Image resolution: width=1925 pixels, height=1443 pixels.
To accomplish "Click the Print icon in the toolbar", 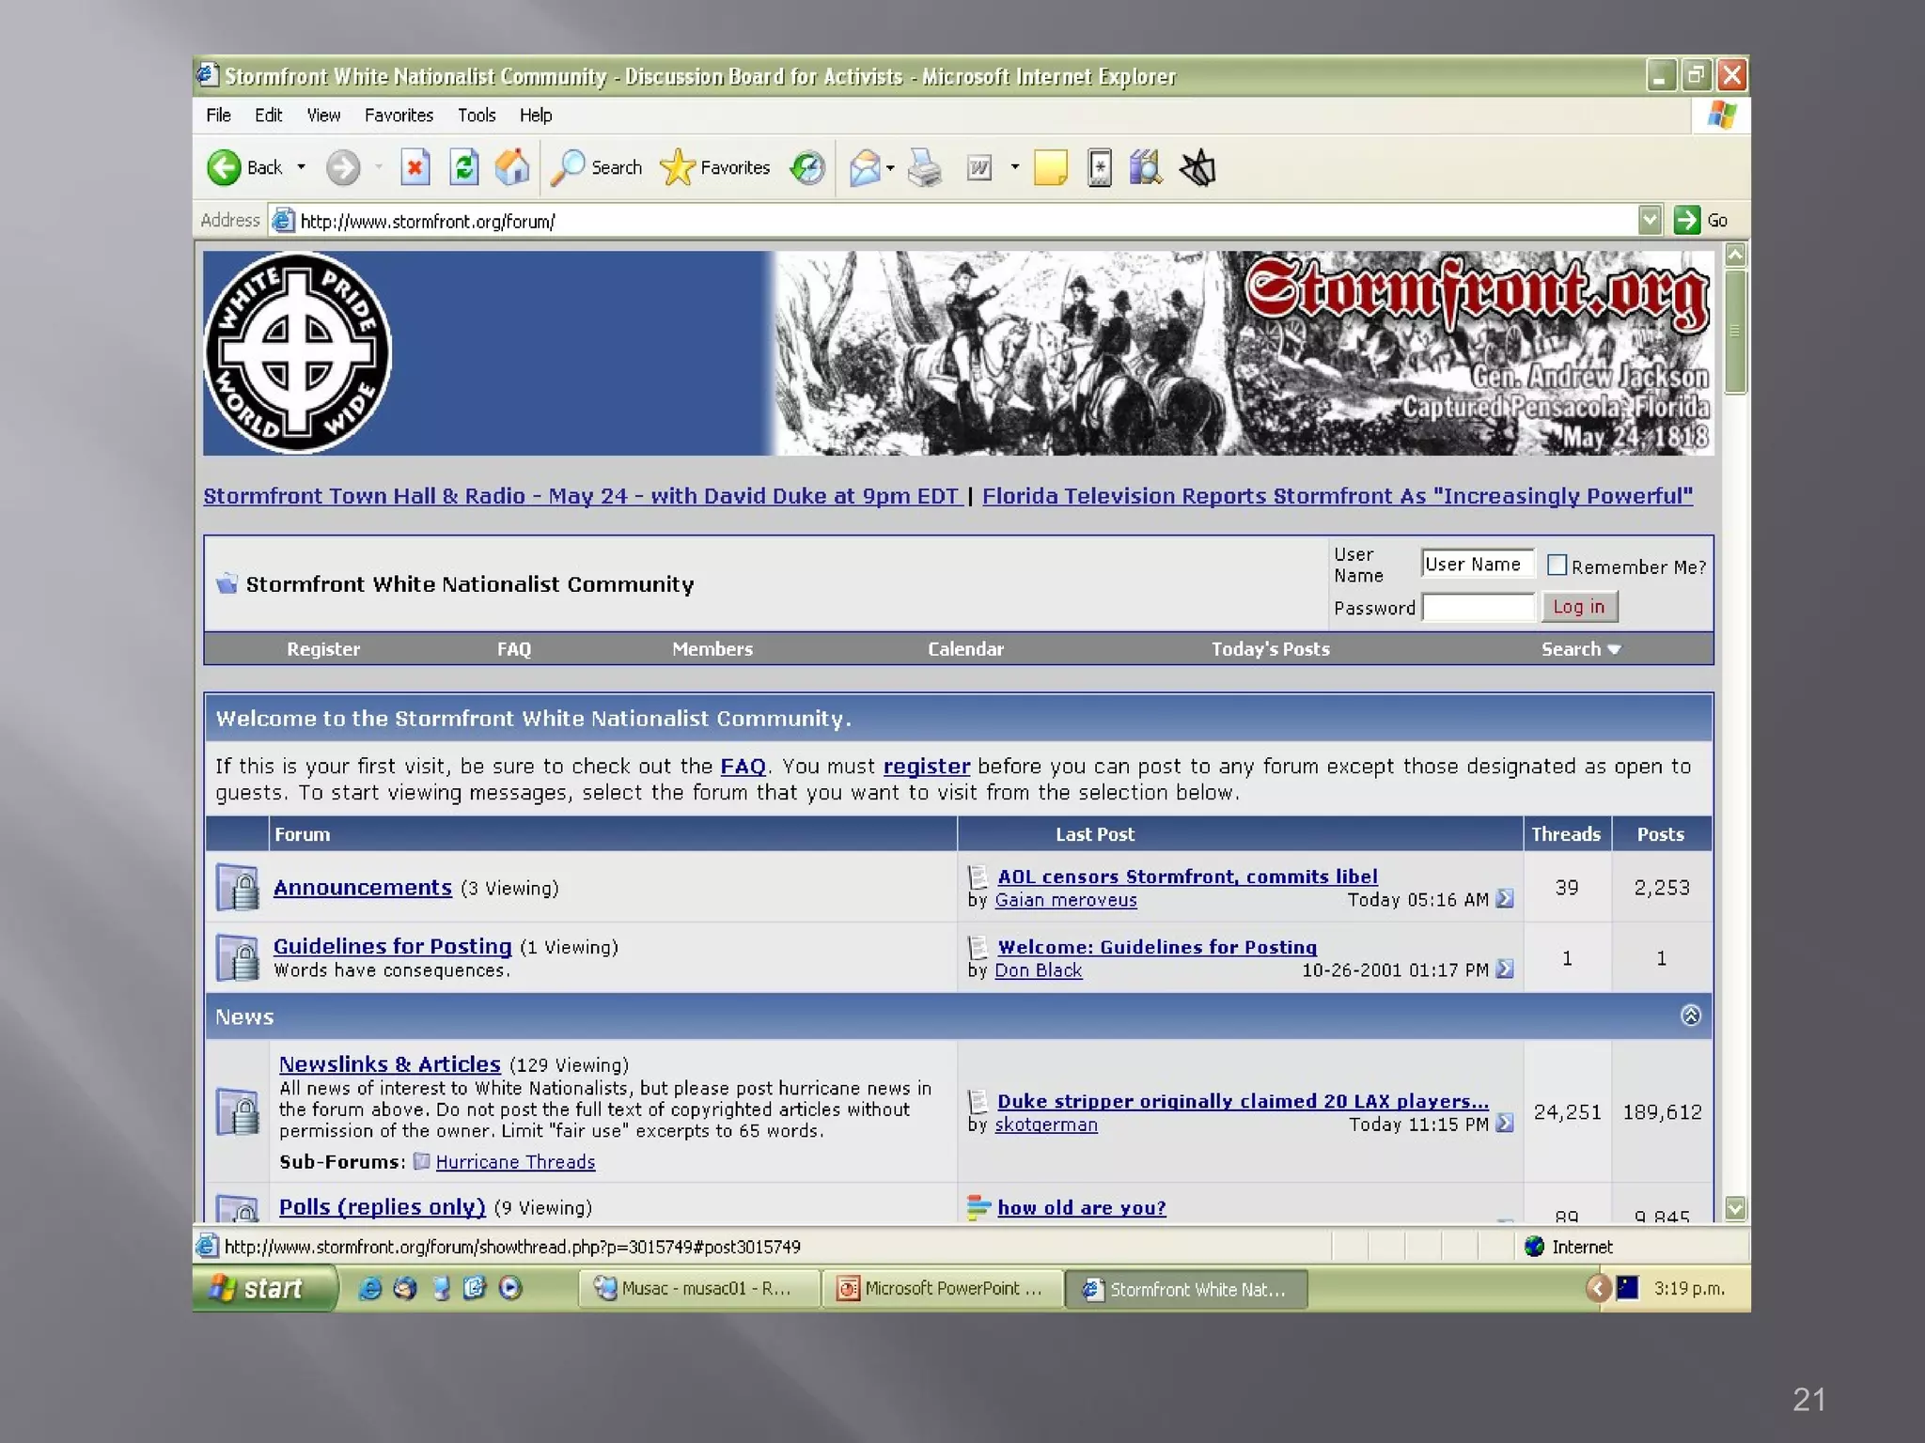I will pos(925,168).
